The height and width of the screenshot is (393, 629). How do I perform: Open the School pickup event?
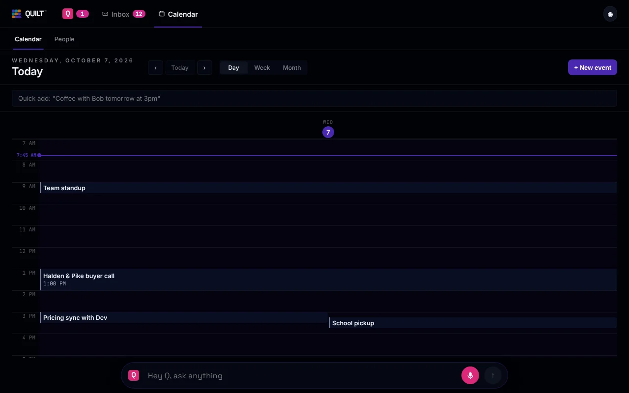pyautogui.click(x=473, y=323)
